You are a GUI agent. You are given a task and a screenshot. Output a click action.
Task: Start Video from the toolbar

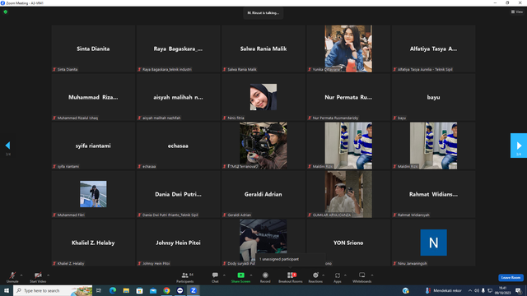pos(38,277)
